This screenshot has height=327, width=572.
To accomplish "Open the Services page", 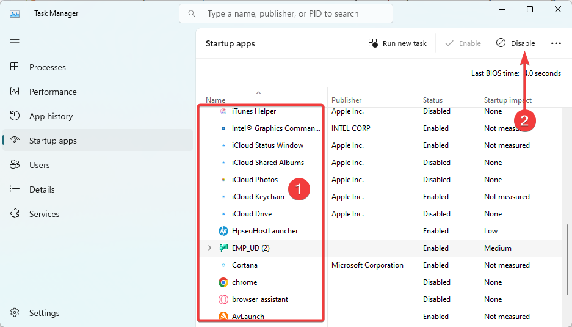I will [44, 214].
